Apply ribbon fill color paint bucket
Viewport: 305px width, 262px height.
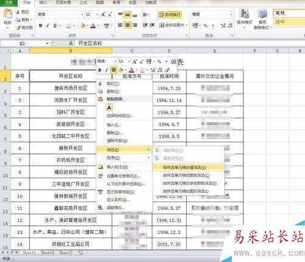(82, 26)
